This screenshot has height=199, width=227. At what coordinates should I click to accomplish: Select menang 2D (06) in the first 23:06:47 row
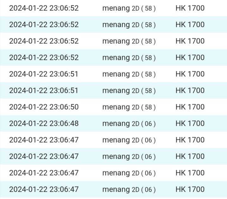tap(129, 140)
